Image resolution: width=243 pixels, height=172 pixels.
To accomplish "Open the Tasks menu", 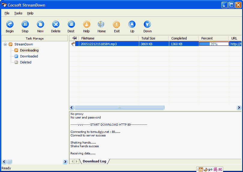I will [18, 13].
